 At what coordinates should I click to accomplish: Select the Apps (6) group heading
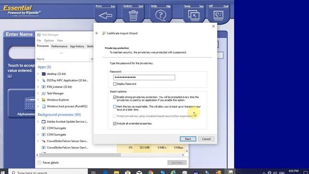pyautogui.click(x=44, y=67)
